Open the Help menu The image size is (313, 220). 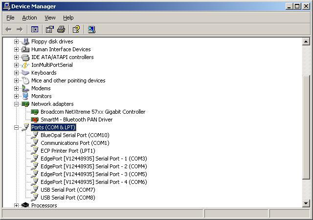pyautogui.click(x=68, y=18)
